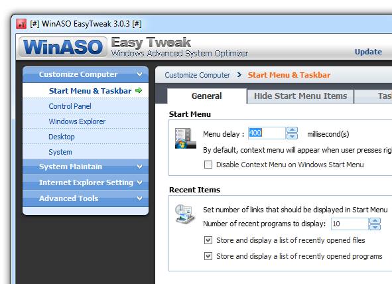Screen dimensions: 392x284
Task: Click the Menu delay label
Action: [224, 134]
